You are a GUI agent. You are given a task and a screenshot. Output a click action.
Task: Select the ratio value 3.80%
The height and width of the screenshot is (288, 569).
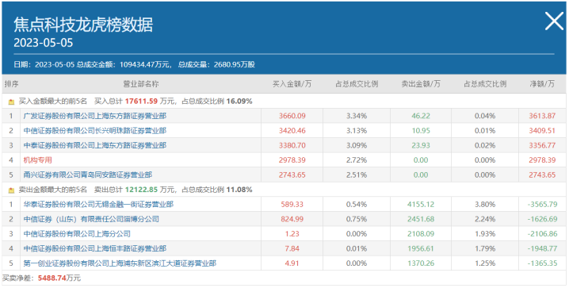(x=485, y=205)
